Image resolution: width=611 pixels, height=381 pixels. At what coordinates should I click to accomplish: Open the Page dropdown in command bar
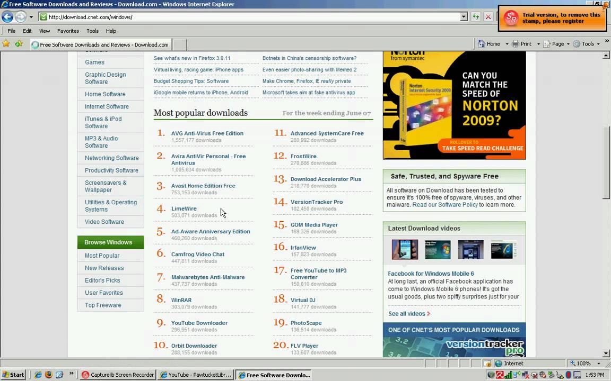pyautogui.click(x=556, y=43)
